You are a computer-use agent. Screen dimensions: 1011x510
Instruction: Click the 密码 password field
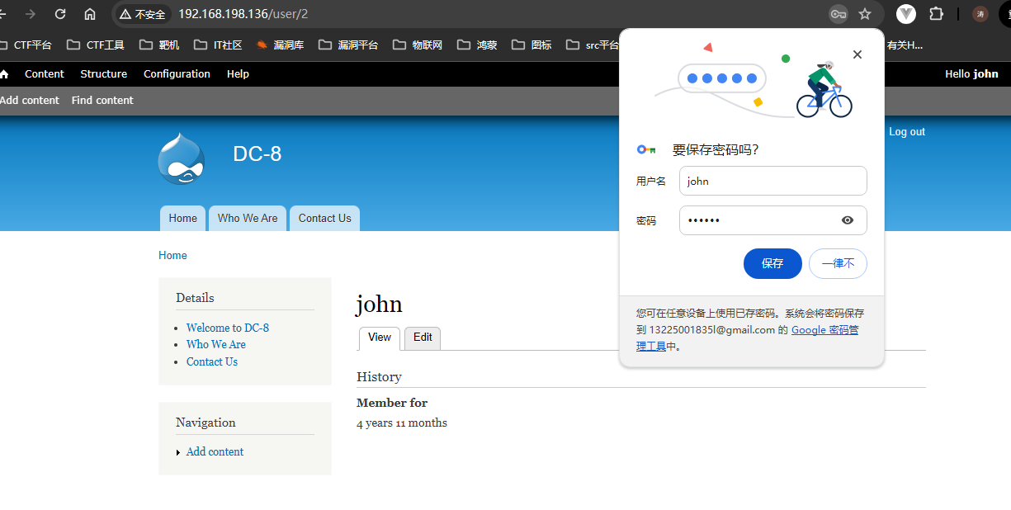coord(772,220)
